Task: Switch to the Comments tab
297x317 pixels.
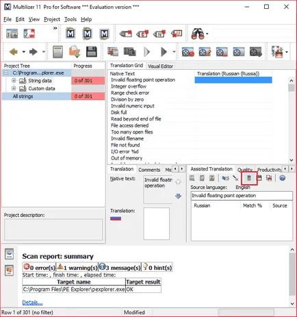Action: point(149,170)
